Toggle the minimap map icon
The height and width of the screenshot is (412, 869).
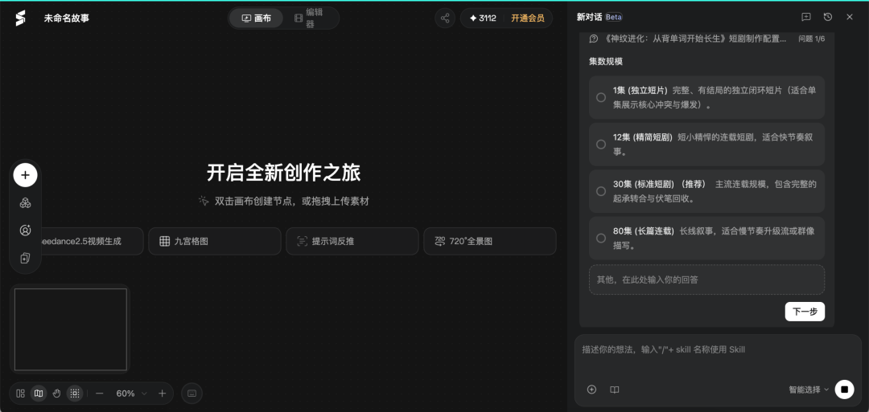point(39,394)
